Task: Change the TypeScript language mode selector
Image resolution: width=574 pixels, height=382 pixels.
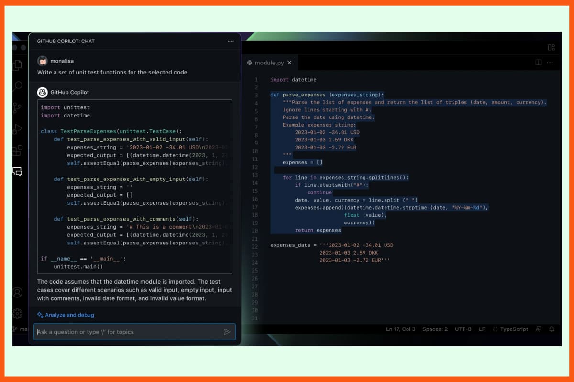Action: point(510,329)
